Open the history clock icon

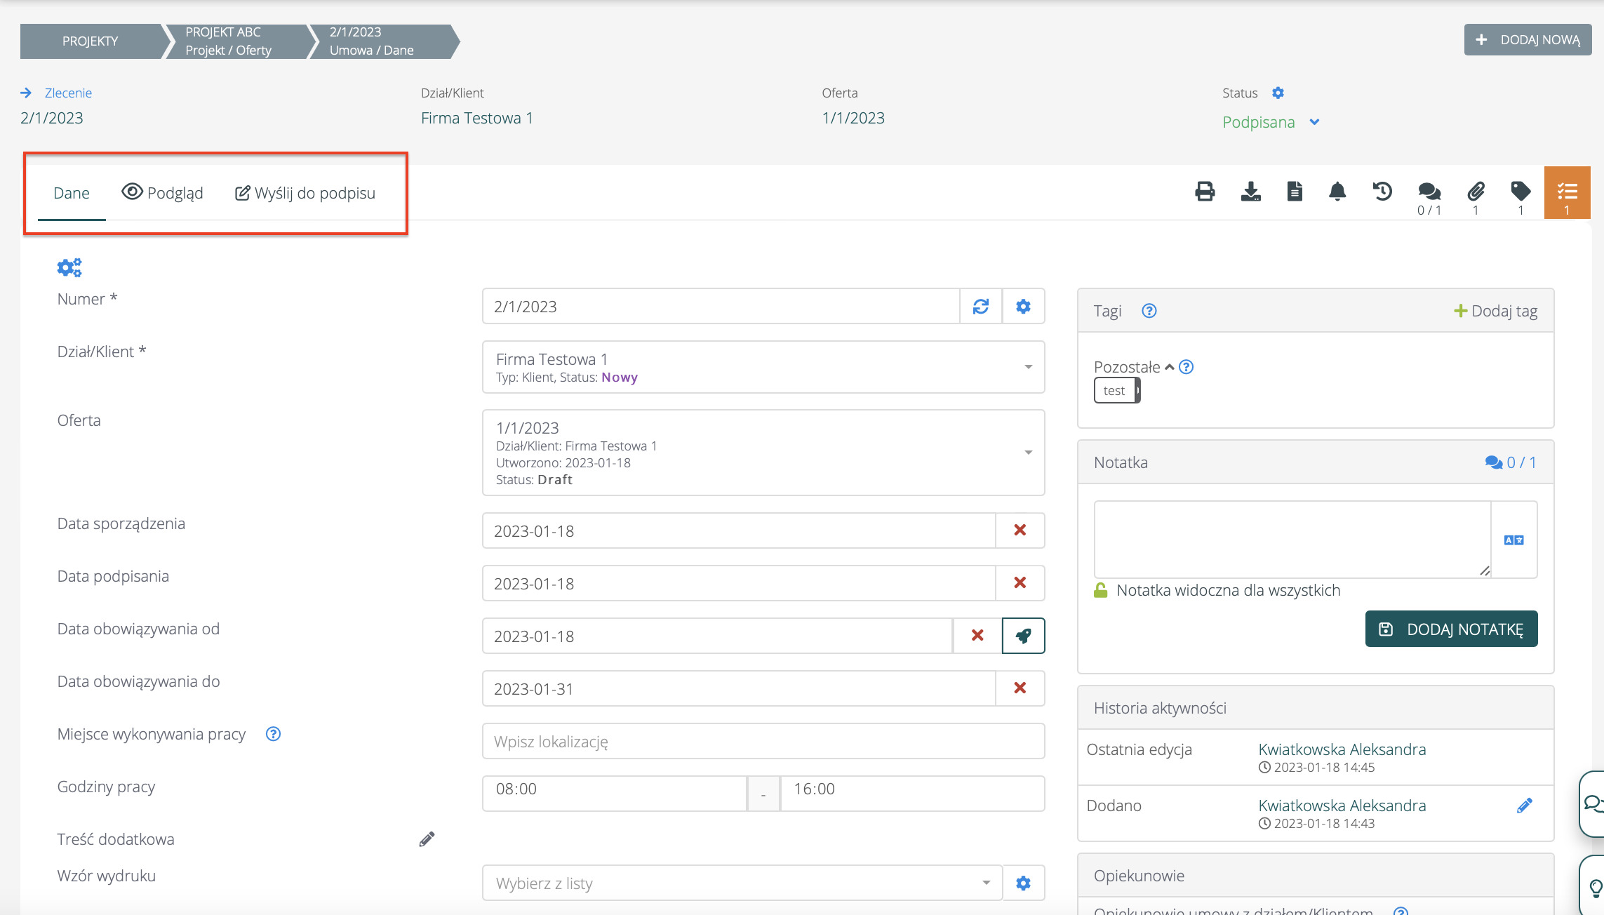(1382, 192)
